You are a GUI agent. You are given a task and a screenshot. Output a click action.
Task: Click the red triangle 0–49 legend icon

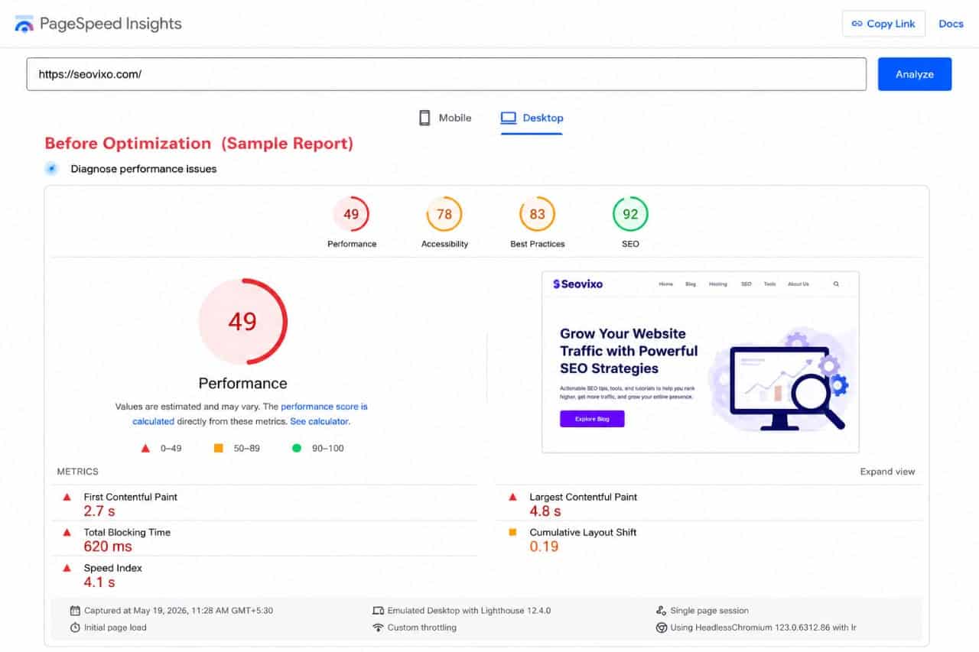[x=145, y=448]
